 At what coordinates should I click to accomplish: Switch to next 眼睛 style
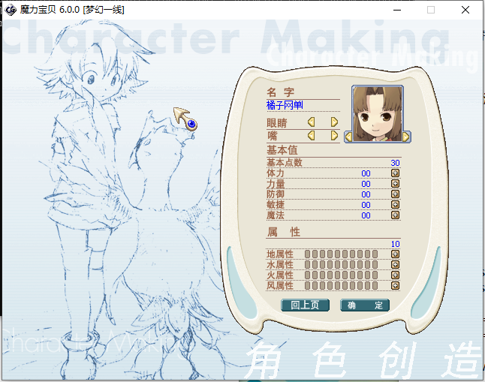point(335,122)
